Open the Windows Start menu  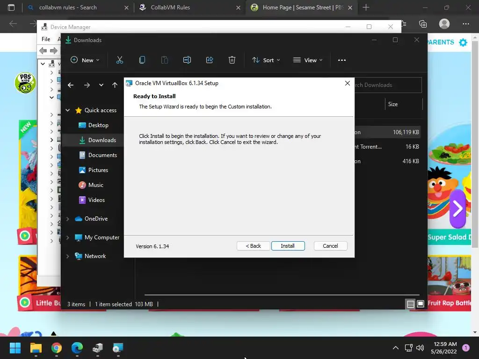pos(15,348)
